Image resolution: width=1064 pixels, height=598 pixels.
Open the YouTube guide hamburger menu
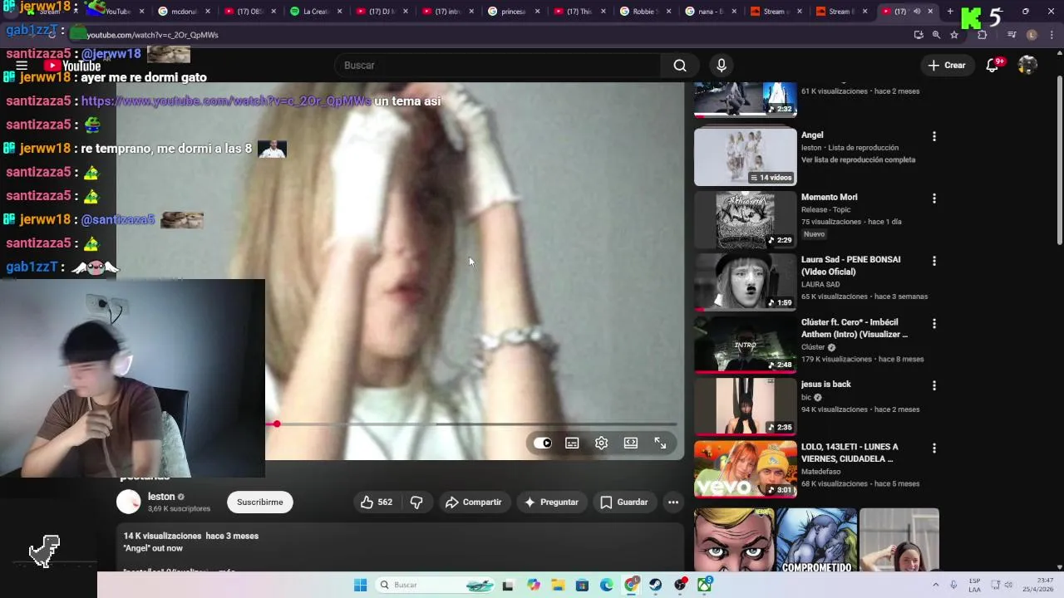pyautogui.click(x=22, y=66)
